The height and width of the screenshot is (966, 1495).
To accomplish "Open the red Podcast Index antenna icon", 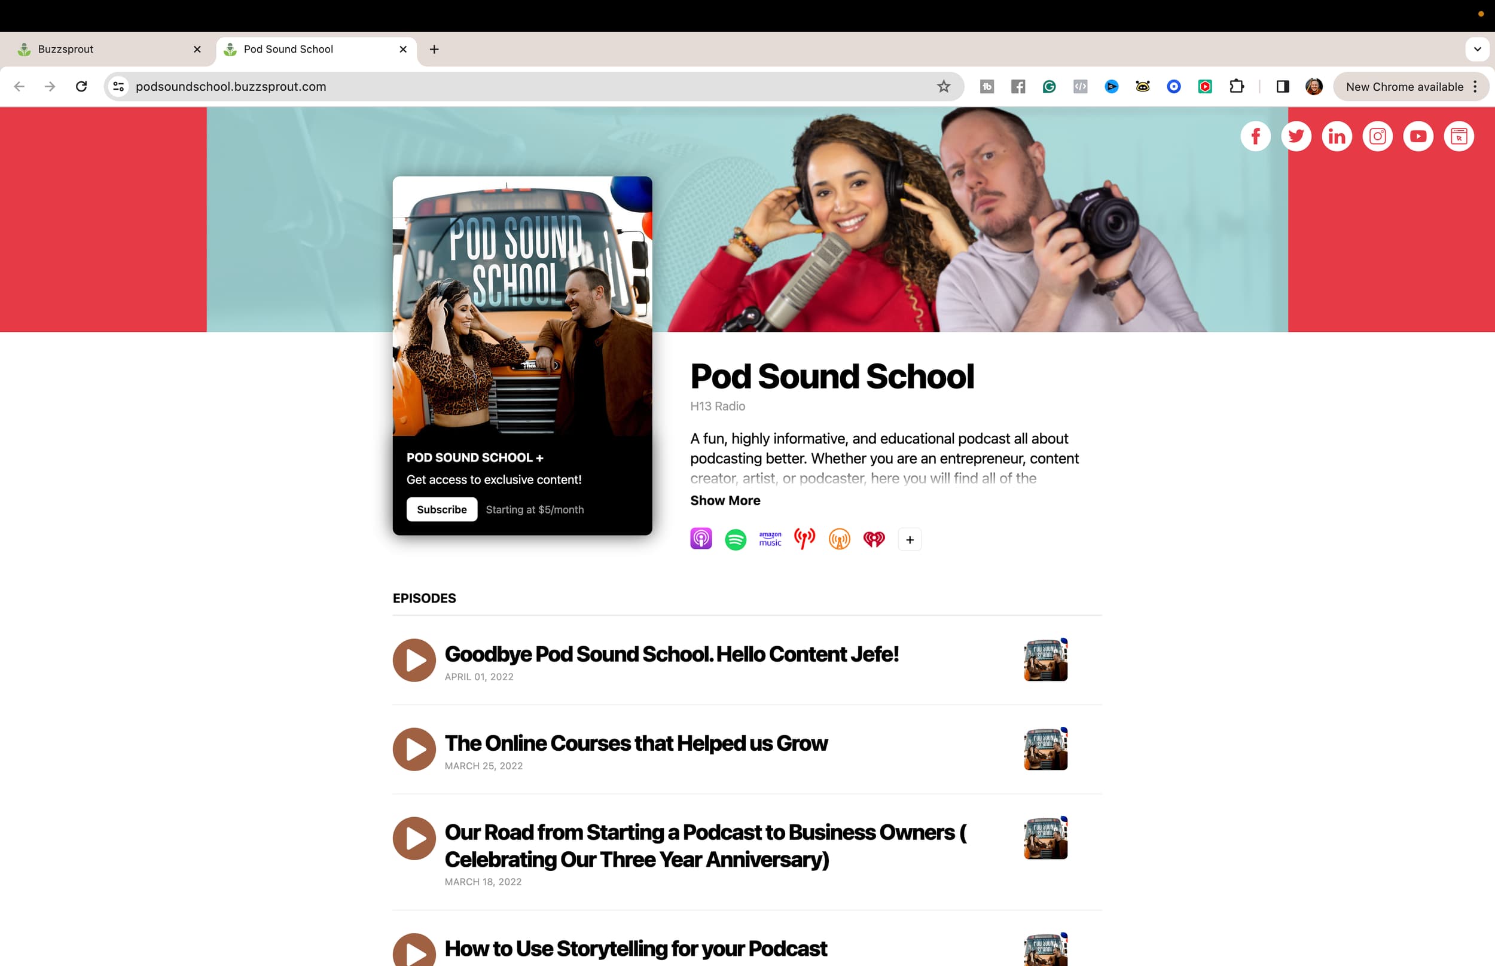I will (805, 539).
